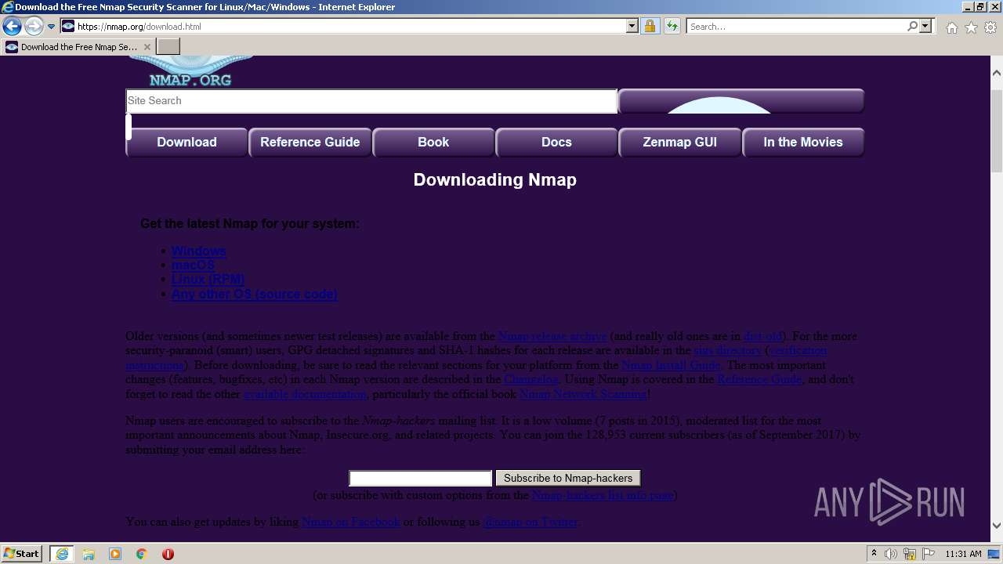1003x564 pixels.
Task: Click the vertical scrollbar up arrow
Action: point(997,72)
